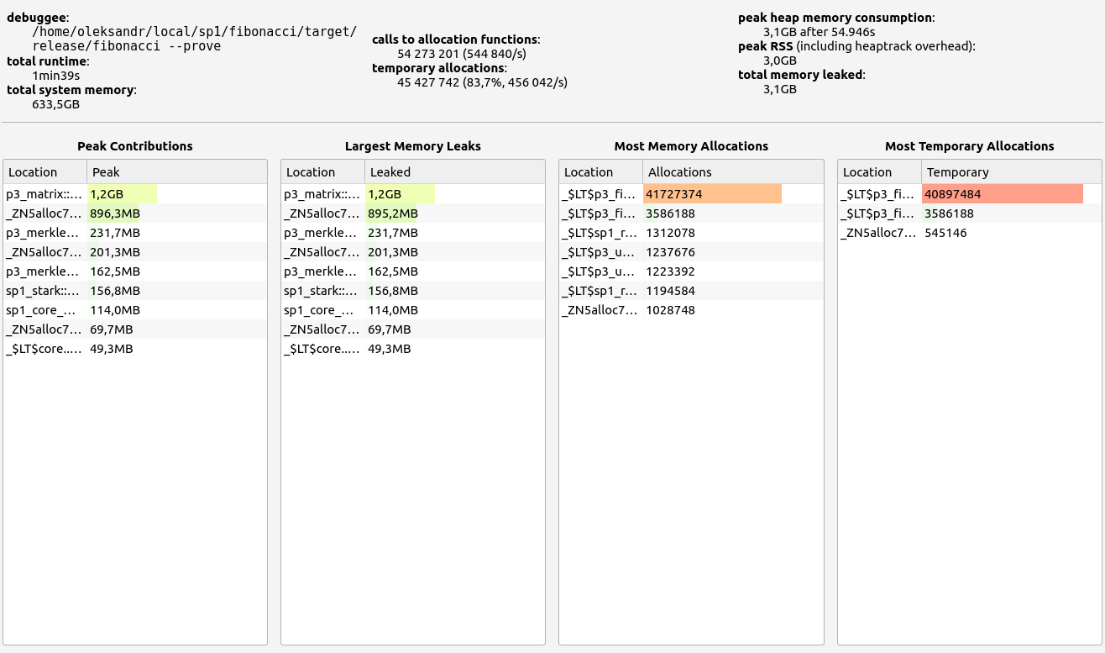Viewport: 1105px width, 653px height.
Task: Select the 1028748 allocations row
Action: coord(670,310)
